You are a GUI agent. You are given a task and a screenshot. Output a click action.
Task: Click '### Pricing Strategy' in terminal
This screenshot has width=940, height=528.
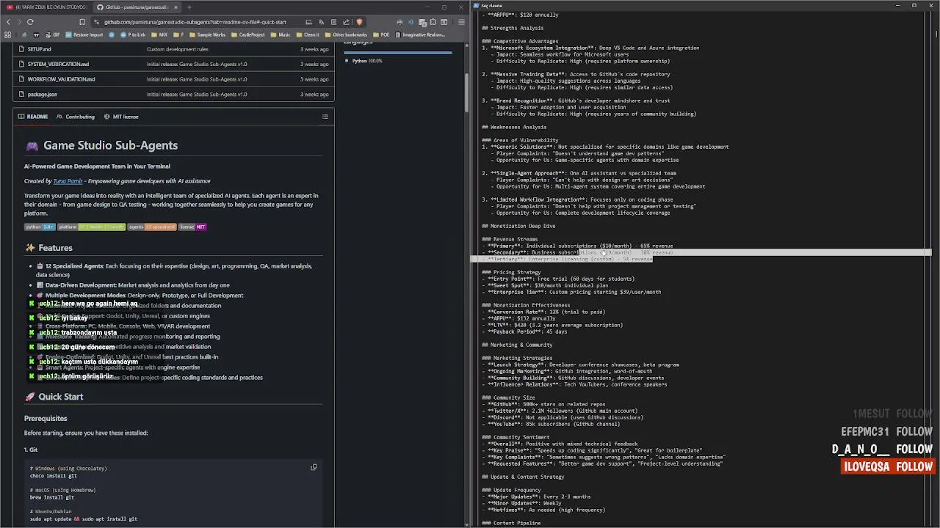(511, 272)
